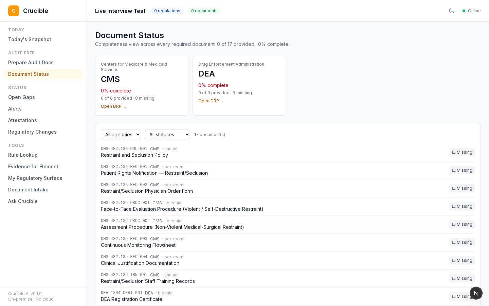Navigate to Document Intake
The width and height of the screenshot is (489, 306).
[28, 190]
